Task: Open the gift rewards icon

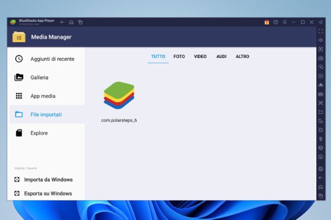Action: click(267, 22)
